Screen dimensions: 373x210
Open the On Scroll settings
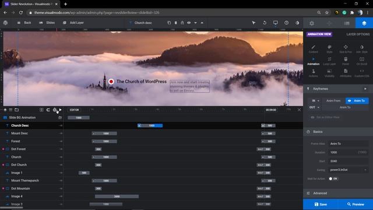tap(362, 61)
